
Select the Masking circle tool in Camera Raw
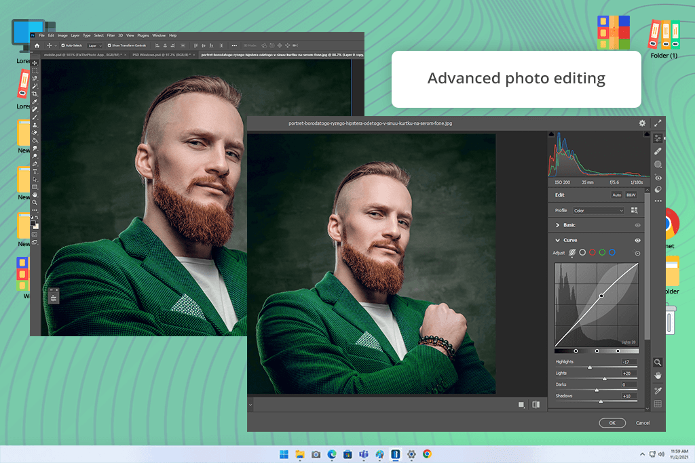658,164
